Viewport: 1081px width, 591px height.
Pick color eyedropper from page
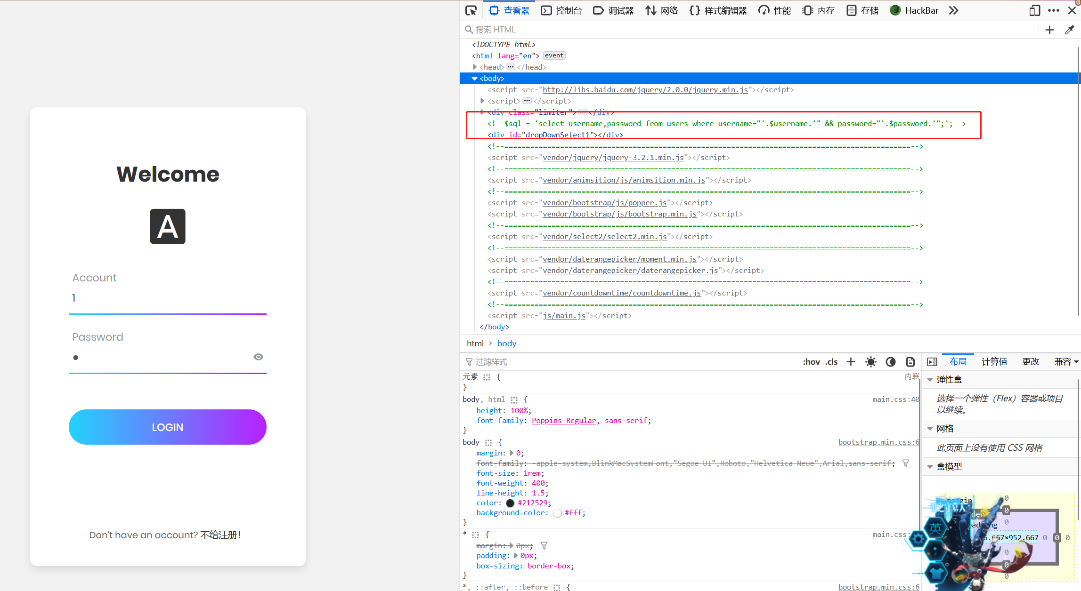pos(1069,30)
